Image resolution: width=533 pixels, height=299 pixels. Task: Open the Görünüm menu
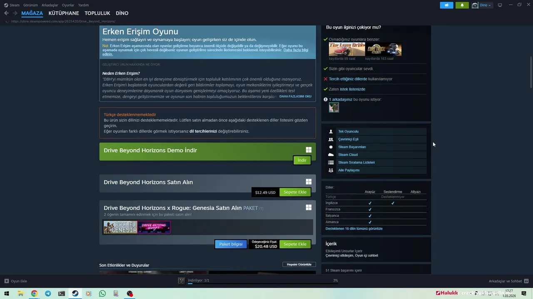[x=30, y=5]
